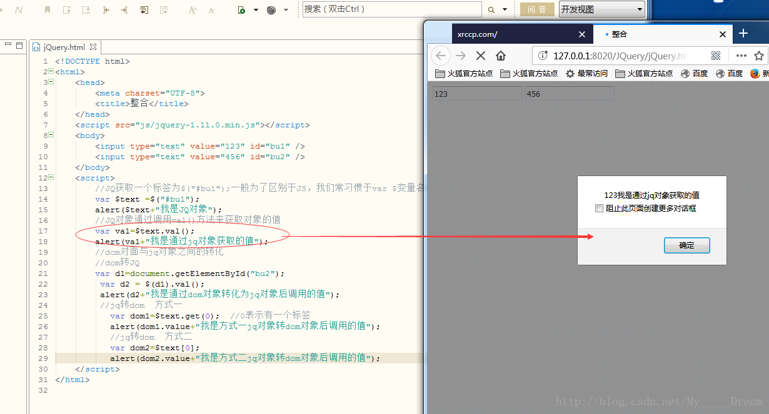Click the code line with id="bu1"
The image size is (769, 414).
coord(200,146)
